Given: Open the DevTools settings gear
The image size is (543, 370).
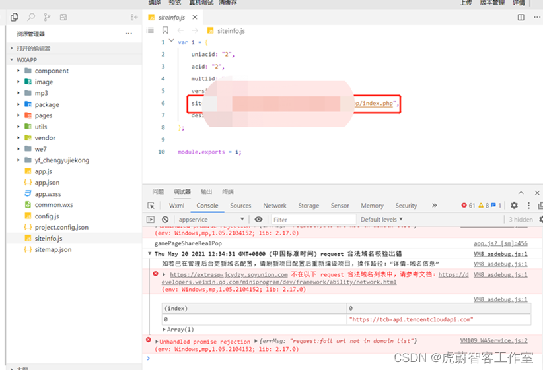Looking at the screenshot, I should pyautogui.click(x=514, y=205).
